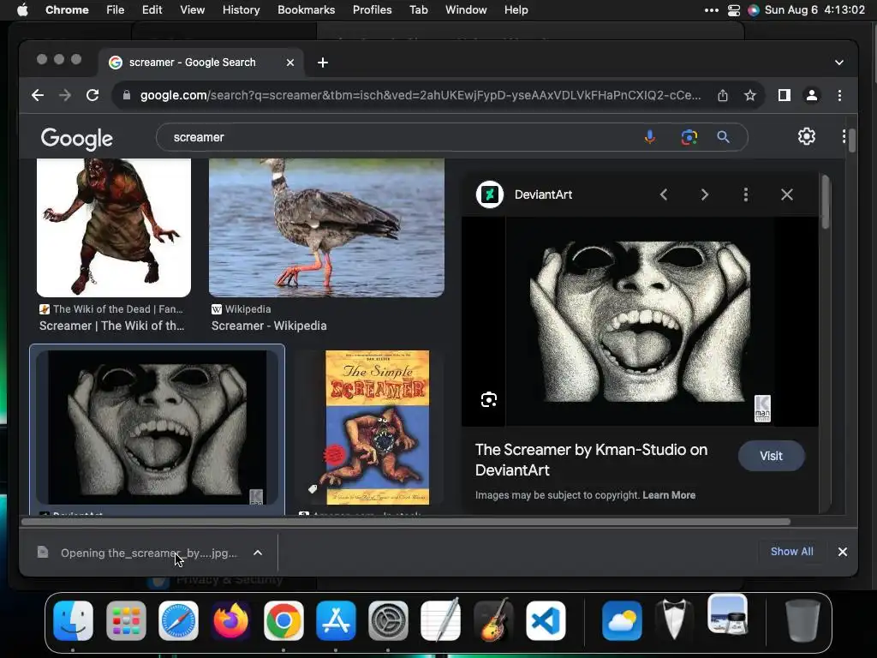Open Screamer | The Wiki of the Dead link
Viewport: 877px width, 658px height.
point(112,326)
